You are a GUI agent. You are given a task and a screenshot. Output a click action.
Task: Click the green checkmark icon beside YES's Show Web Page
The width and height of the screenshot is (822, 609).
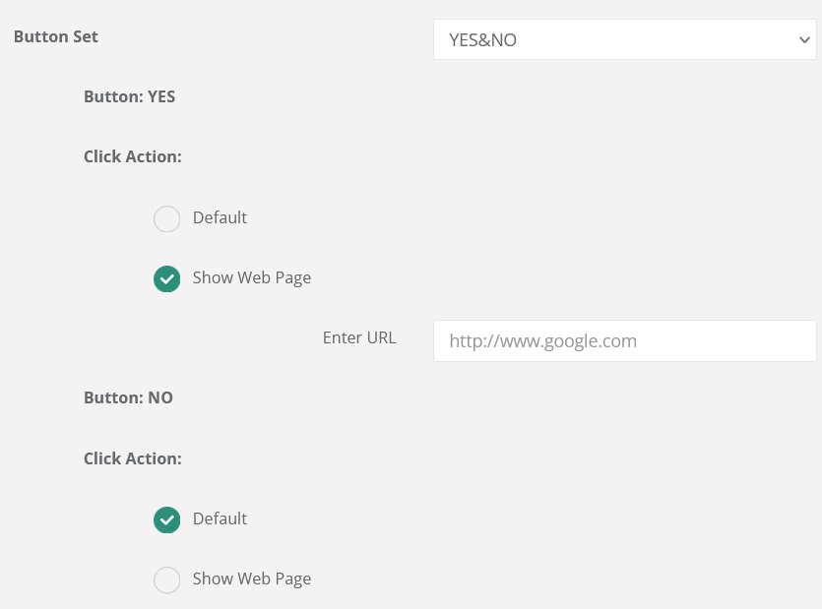coord(167,278)
